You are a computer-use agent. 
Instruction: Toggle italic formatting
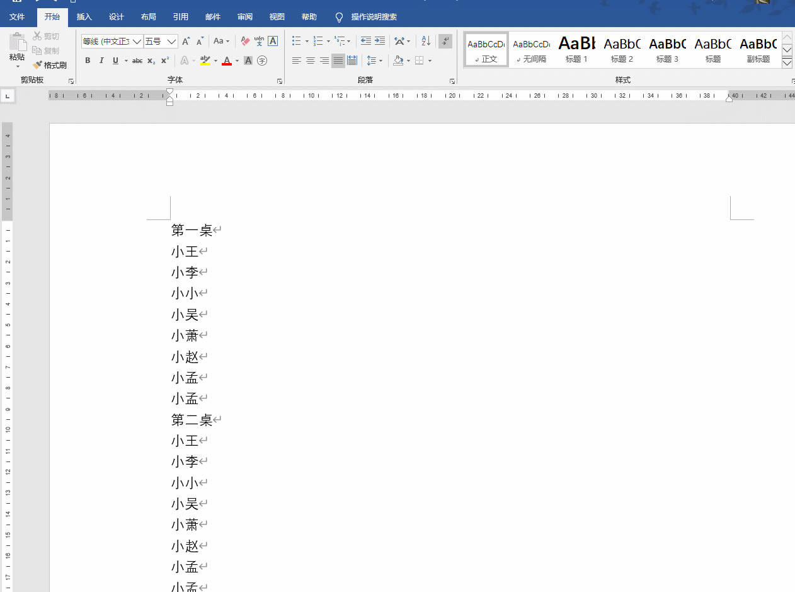tap(101, 61)
